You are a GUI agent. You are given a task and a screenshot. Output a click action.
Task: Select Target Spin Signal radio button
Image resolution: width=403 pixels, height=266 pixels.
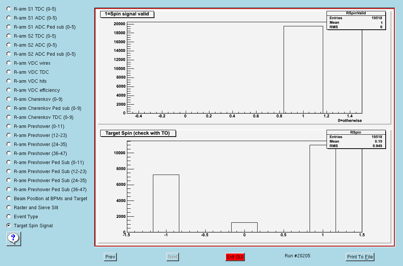[9, 225]
